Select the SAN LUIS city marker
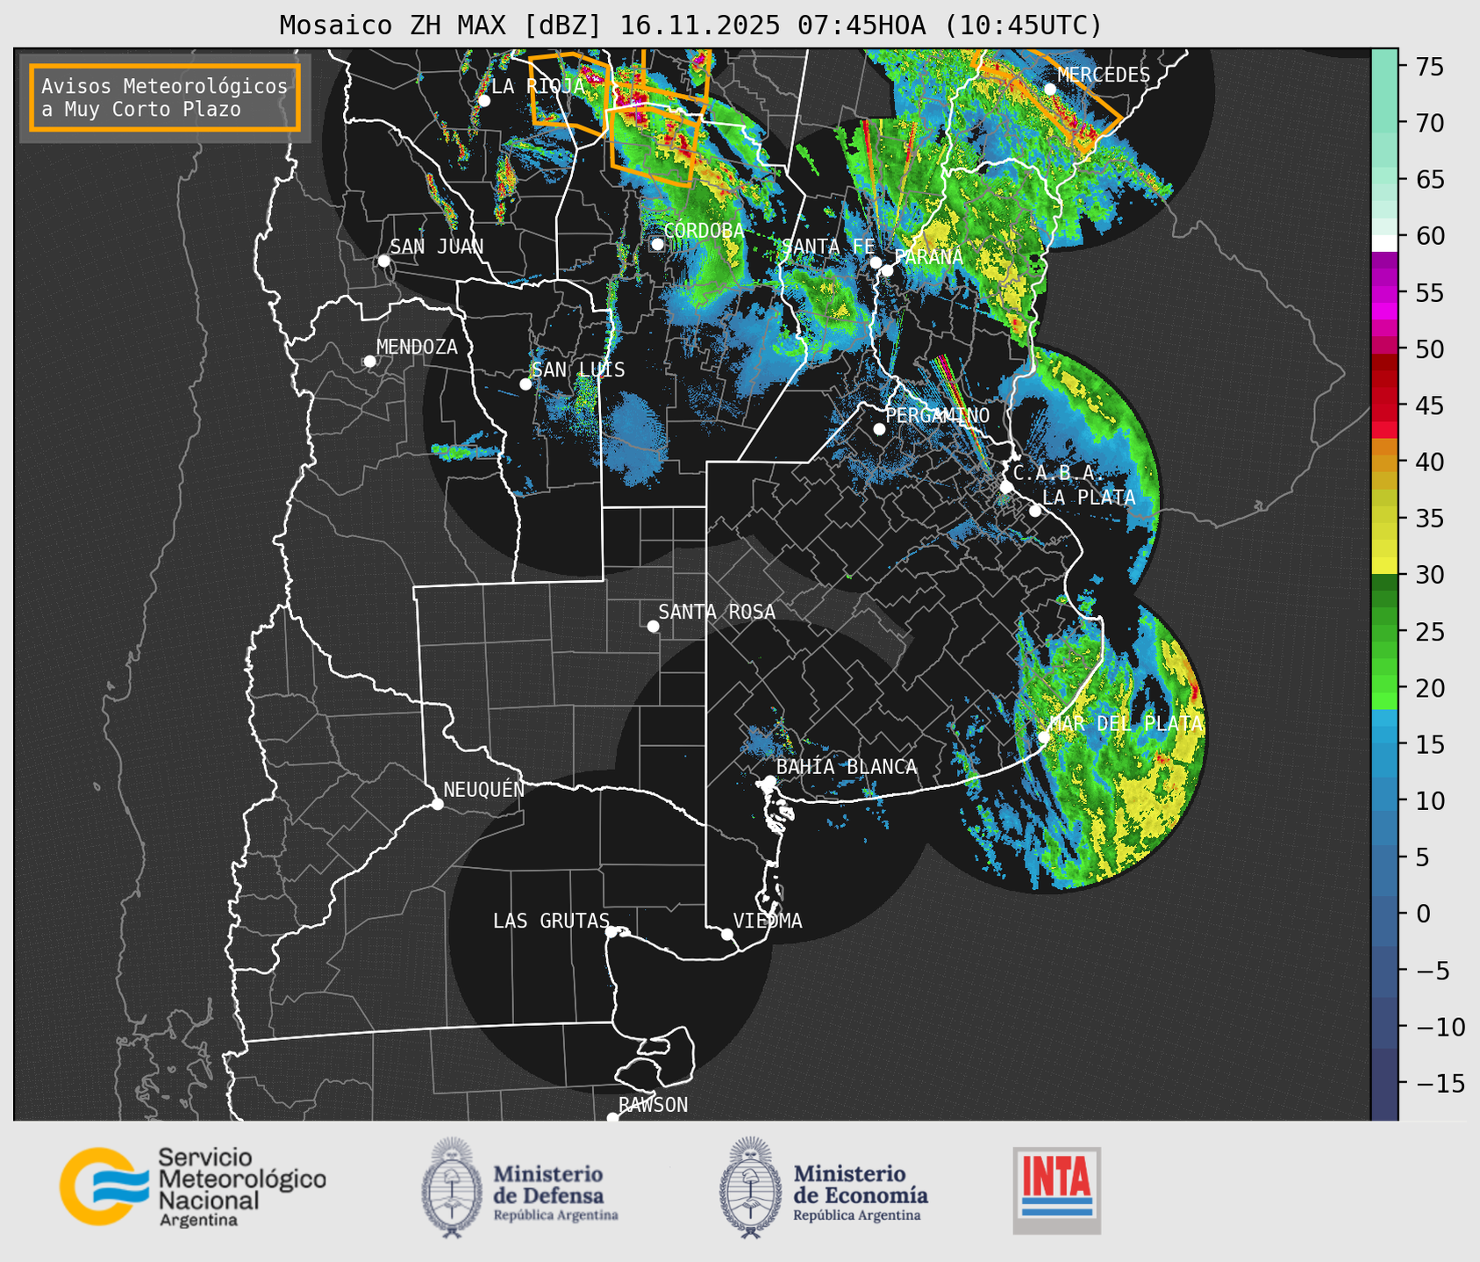Viewport: 1480px width, 1262px height. 526,384
